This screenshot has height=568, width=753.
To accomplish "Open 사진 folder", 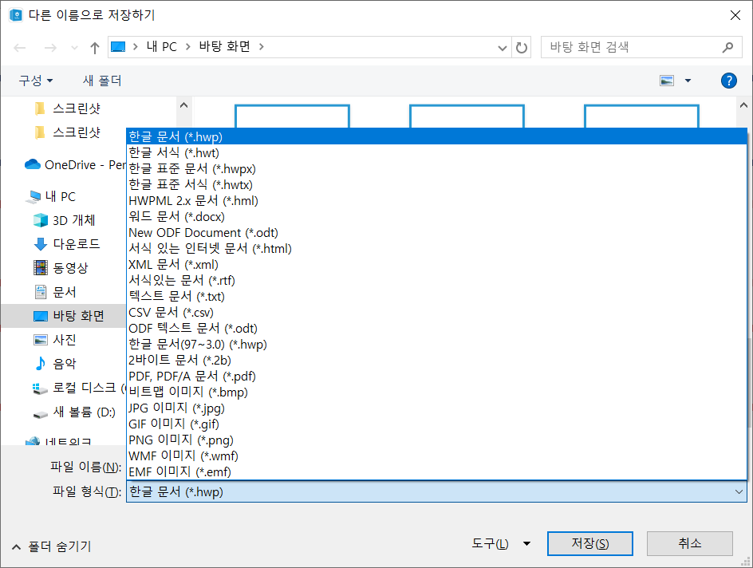I will [x=55, y=340].
